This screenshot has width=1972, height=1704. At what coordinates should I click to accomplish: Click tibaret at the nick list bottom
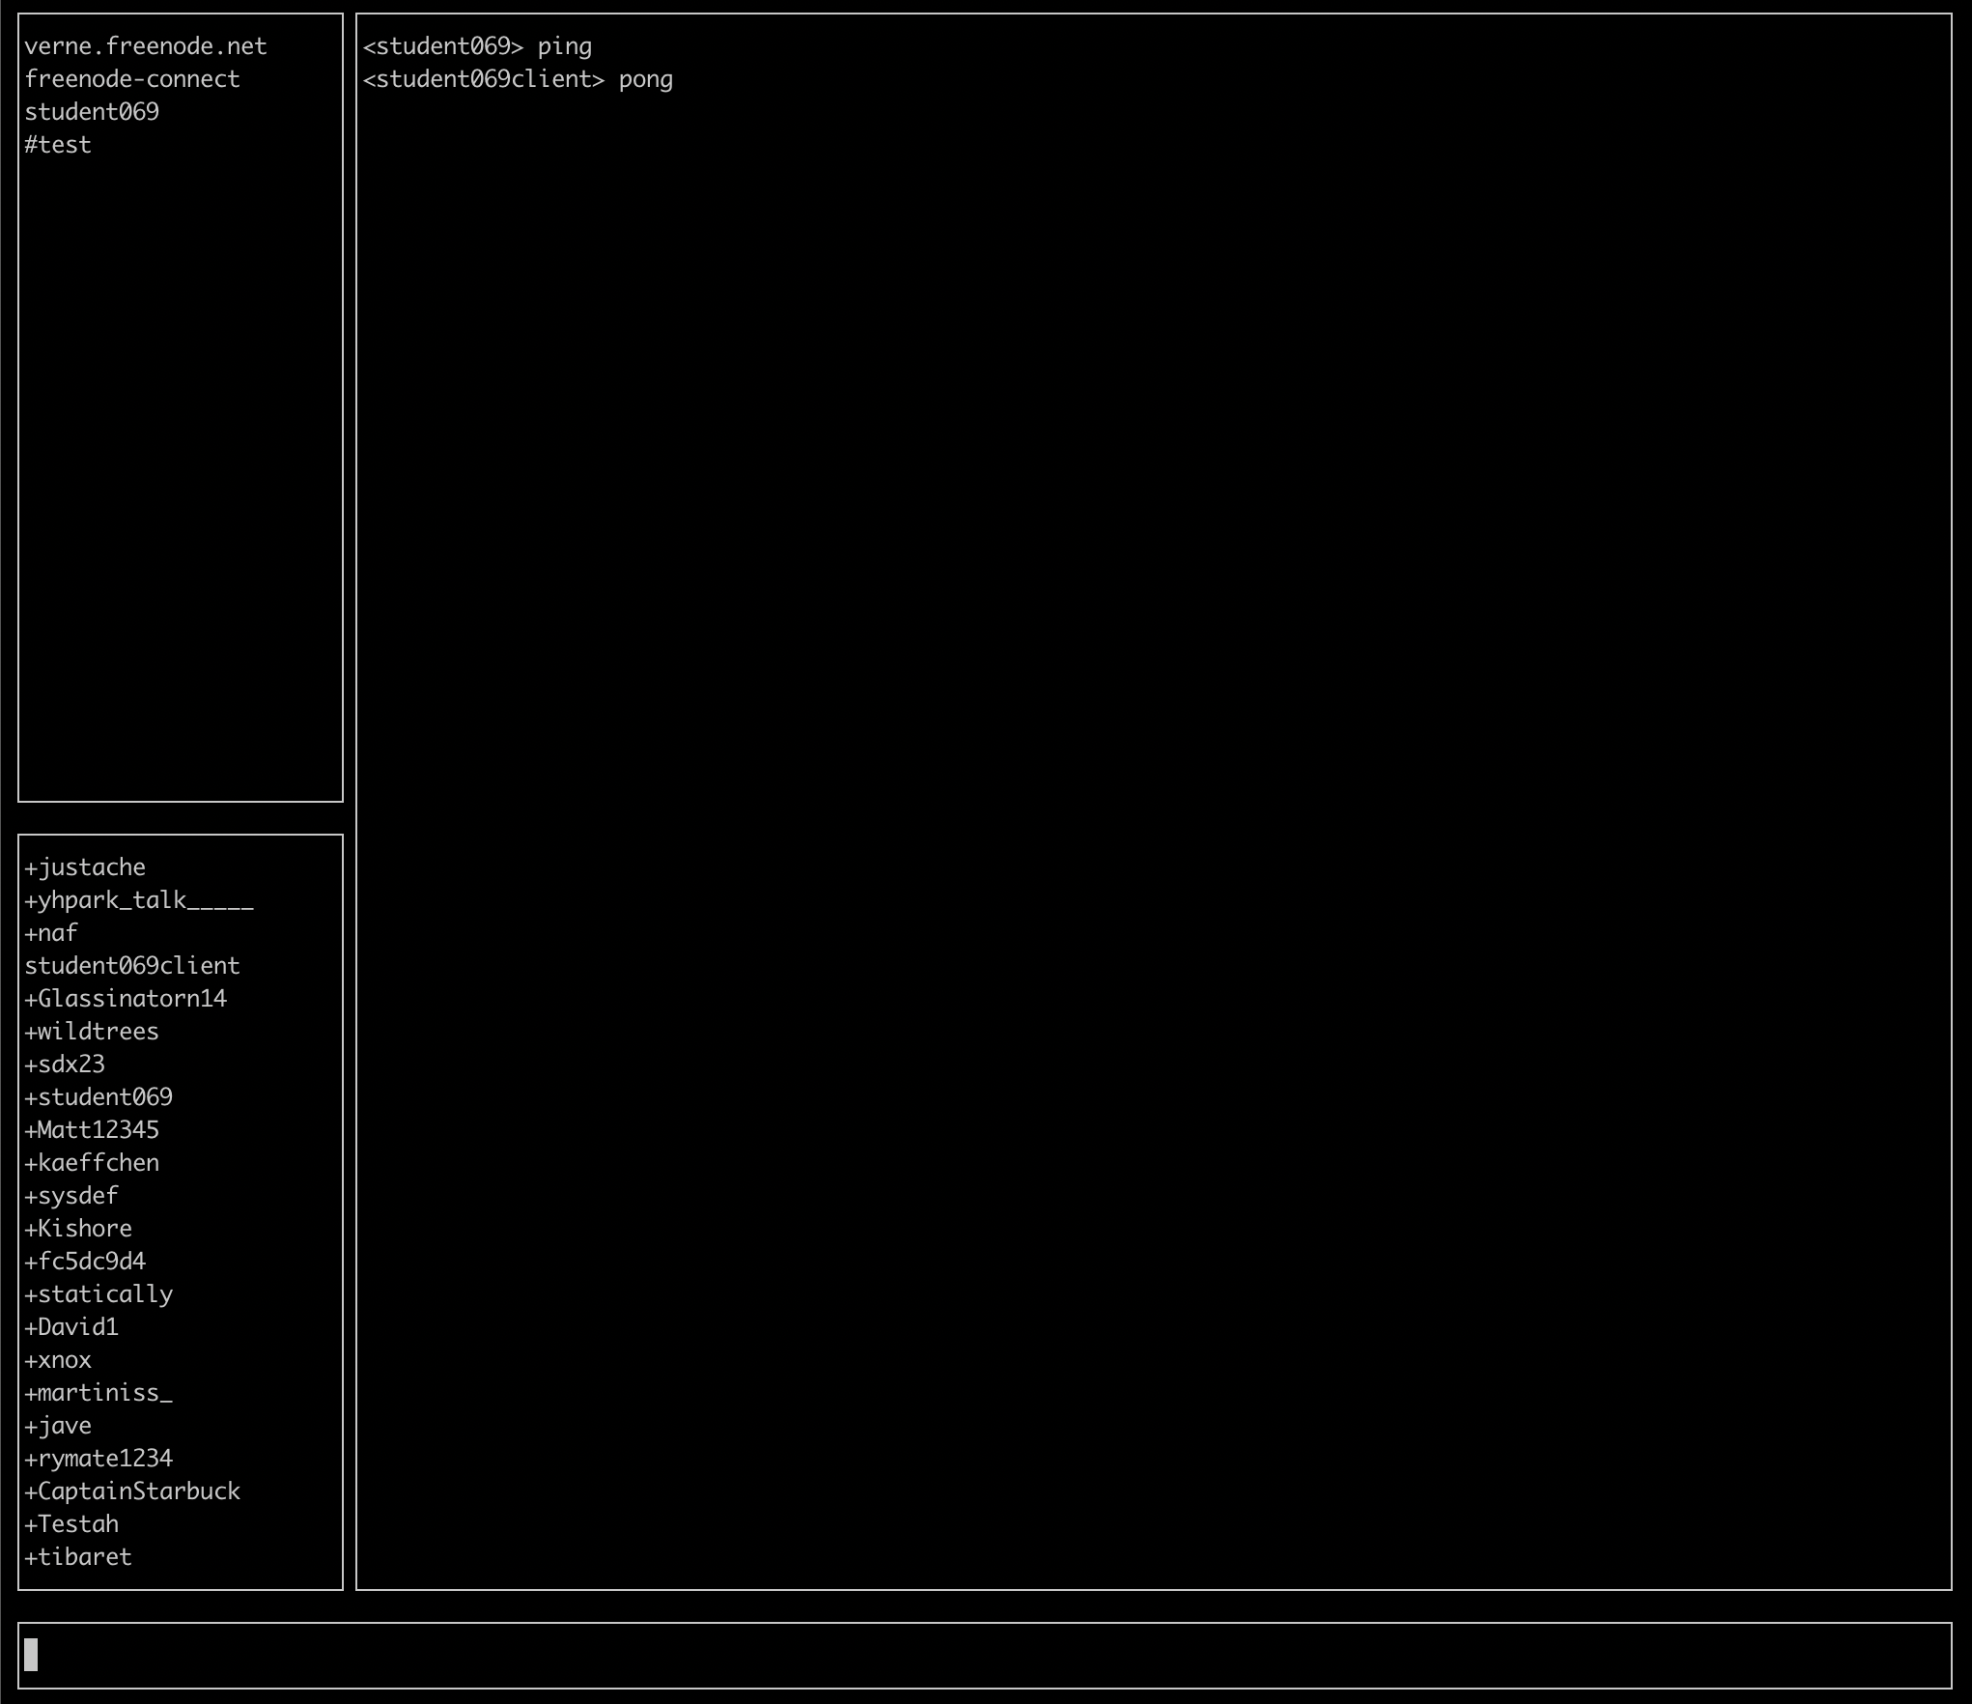[78, 1557]
